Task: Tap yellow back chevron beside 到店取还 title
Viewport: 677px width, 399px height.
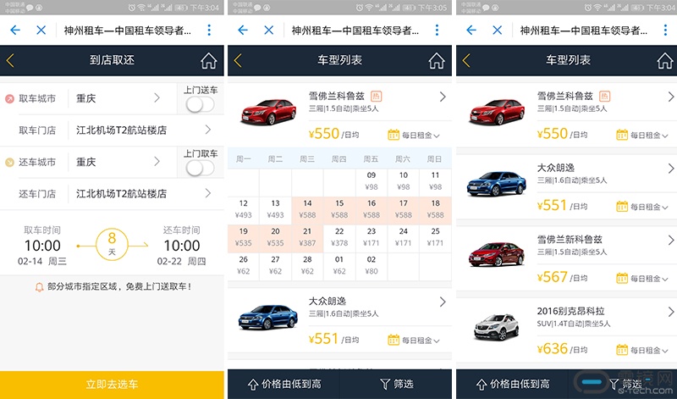Action: [10, 60]
